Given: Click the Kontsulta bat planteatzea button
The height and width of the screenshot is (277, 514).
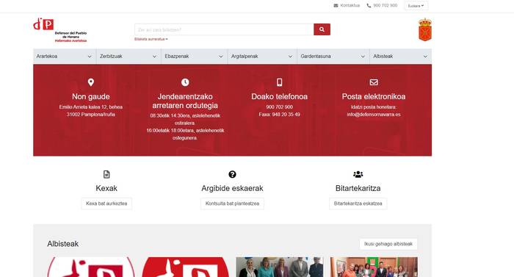Looking at the screenshot, I should 233,204.
